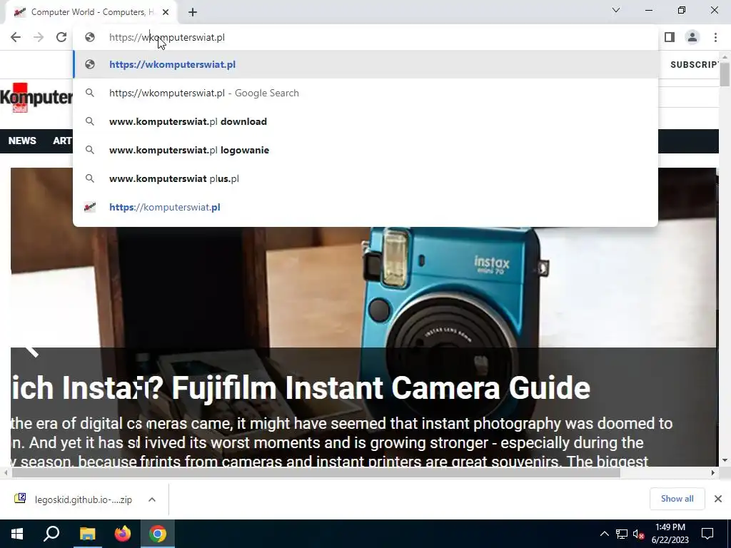Screen dimensions: 731x548
Task: Open the tab search dropdown arrow
Action: (x=616, y=10)
